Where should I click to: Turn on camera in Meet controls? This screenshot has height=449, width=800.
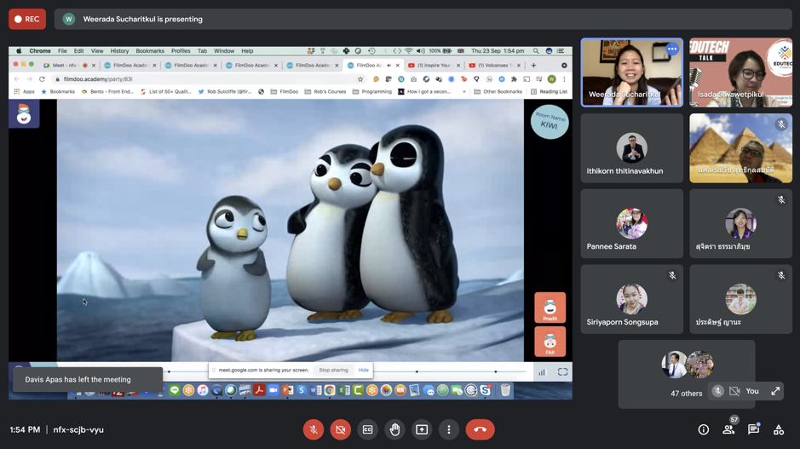pyautogui.click(x=340, y=429)
